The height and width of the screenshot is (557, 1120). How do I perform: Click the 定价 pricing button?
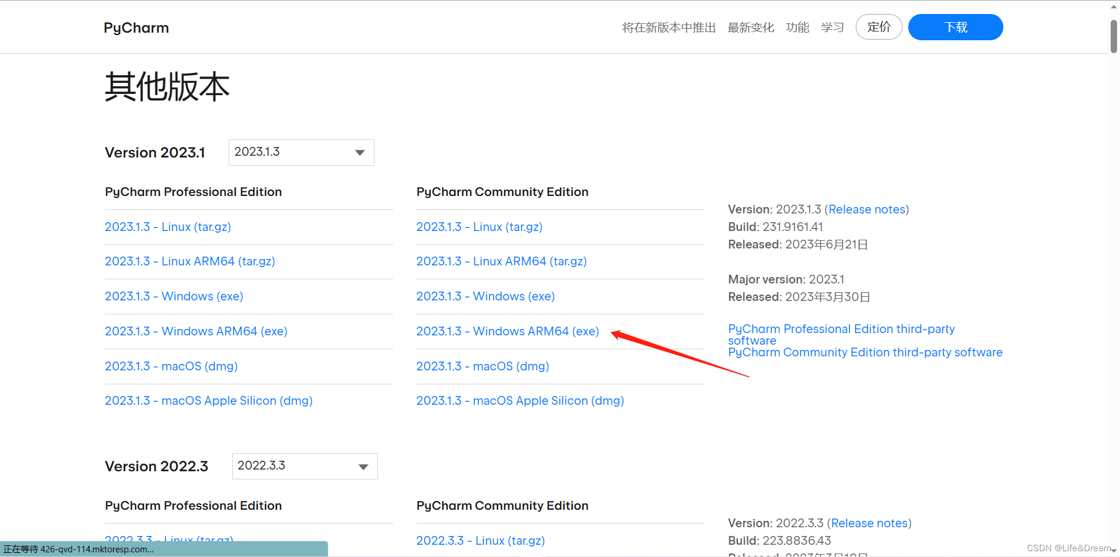click(878, 27)
